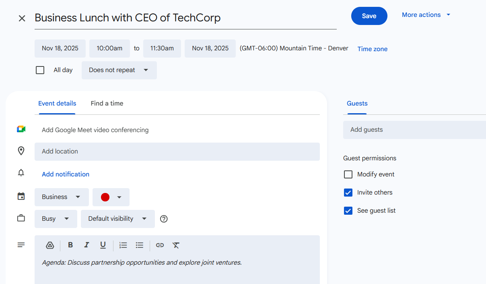The image size is (486, 284).
Task: Enable the All day checkbox
Action: pyautogui.click(x=40, y=70)
